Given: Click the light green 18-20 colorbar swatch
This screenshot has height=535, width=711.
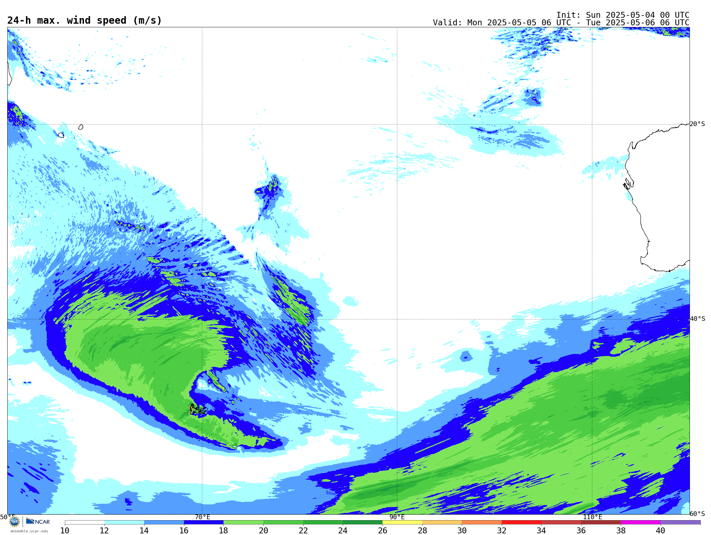Looking at the screenshot, I should (243, 522).
